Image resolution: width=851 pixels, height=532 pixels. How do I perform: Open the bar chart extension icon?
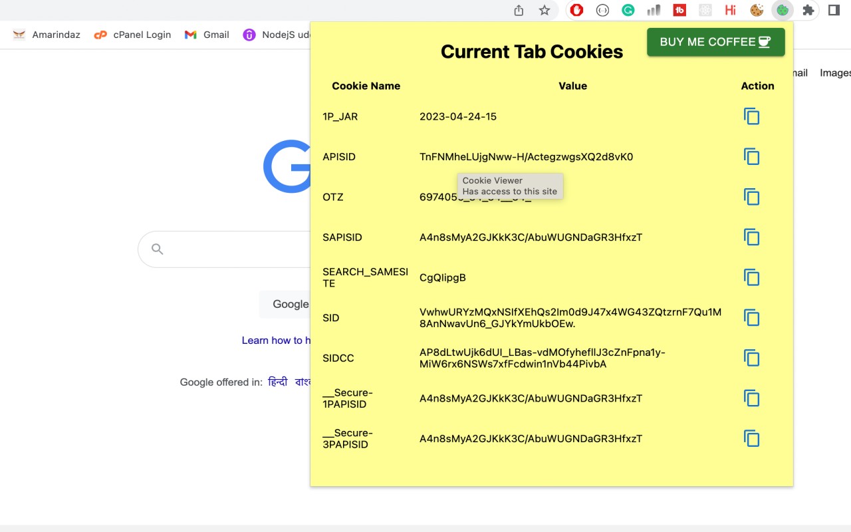[x=654, y=10]
